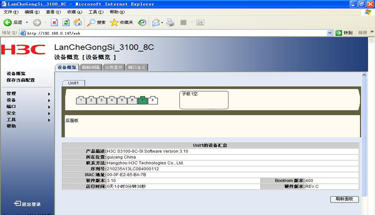
Task: Click the 转到 Go button
Action: point(344,33)
